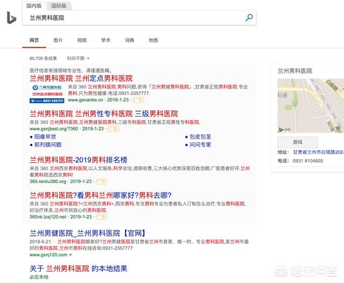Click the 广告 badge beside 360nk.lzxj120.net

tap(102, 217)
